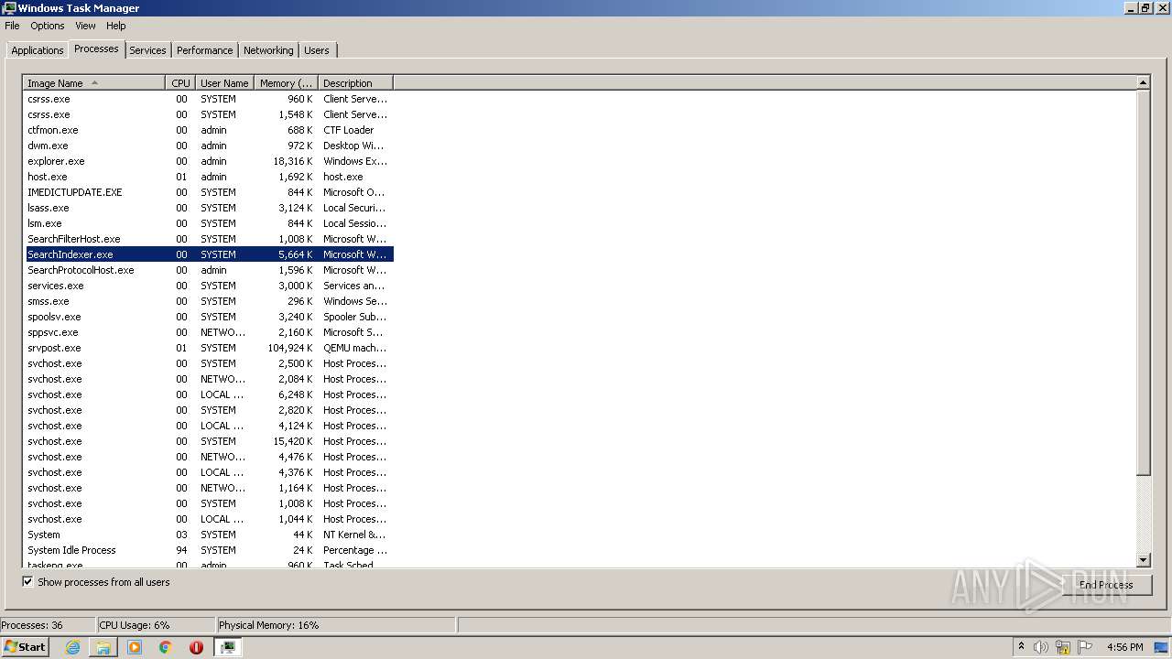Screen dimensions: 1172x659
Task: Click the scrollbar down arrow
Action: [x=1143, y=560]
